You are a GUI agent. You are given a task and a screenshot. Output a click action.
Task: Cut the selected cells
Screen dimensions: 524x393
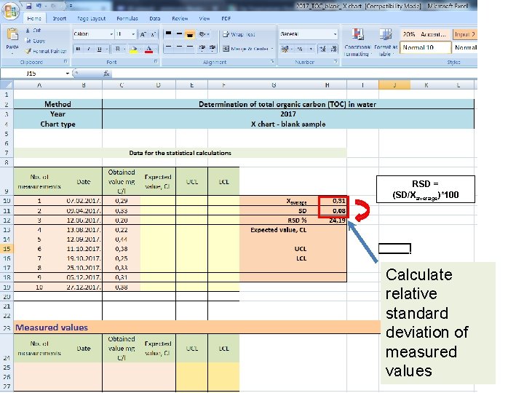pos(33,31)
